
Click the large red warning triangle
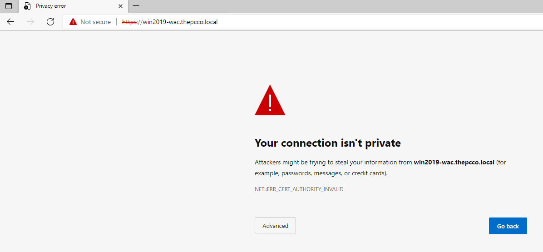pos(270,100)
